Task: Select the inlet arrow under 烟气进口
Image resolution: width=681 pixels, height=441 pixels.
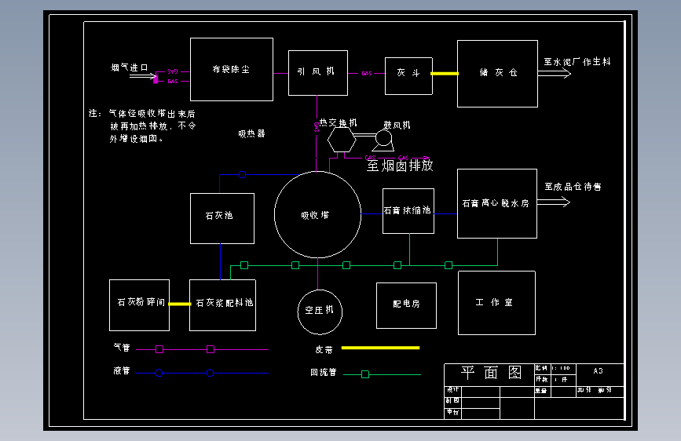Action: 142,76
